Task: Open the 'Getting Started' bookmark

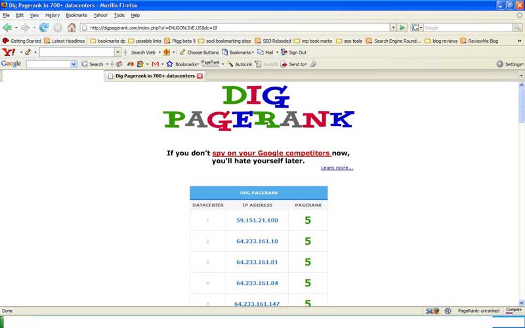Action: click(x=22, y=41)
